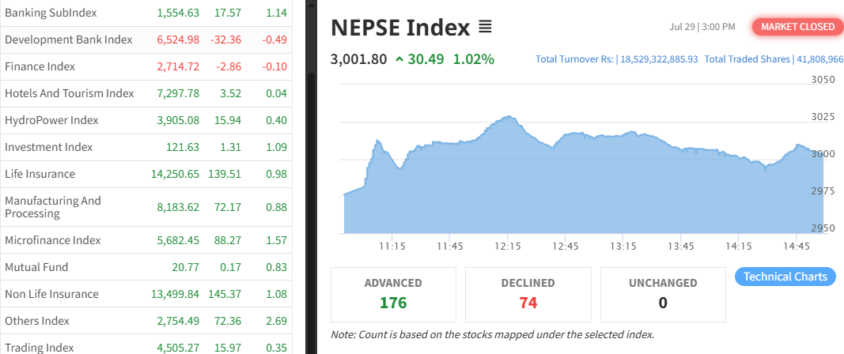Click the chart peak near 12:15
The height and width of the screenshot is (354, 844).
click(508, 116)
